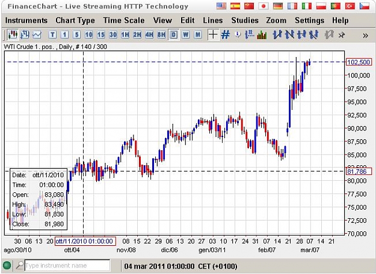Set time scale to 4H
Image resolution: width=376 pixels, height=274 pixels.
pyautogui.click(x=149, y=35)
